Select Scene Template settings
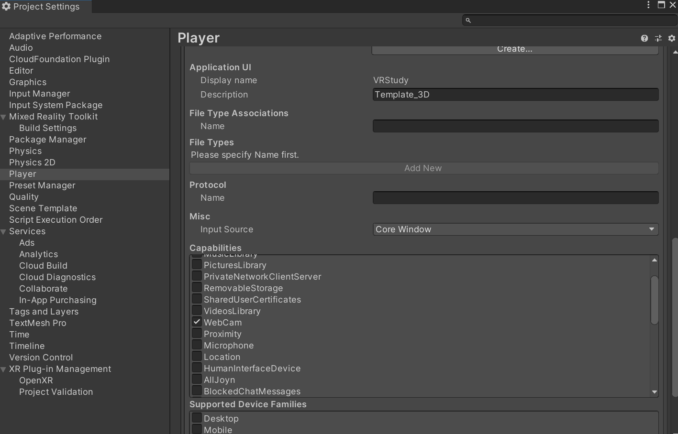678x434 pixels. click(x=43, y=208)
